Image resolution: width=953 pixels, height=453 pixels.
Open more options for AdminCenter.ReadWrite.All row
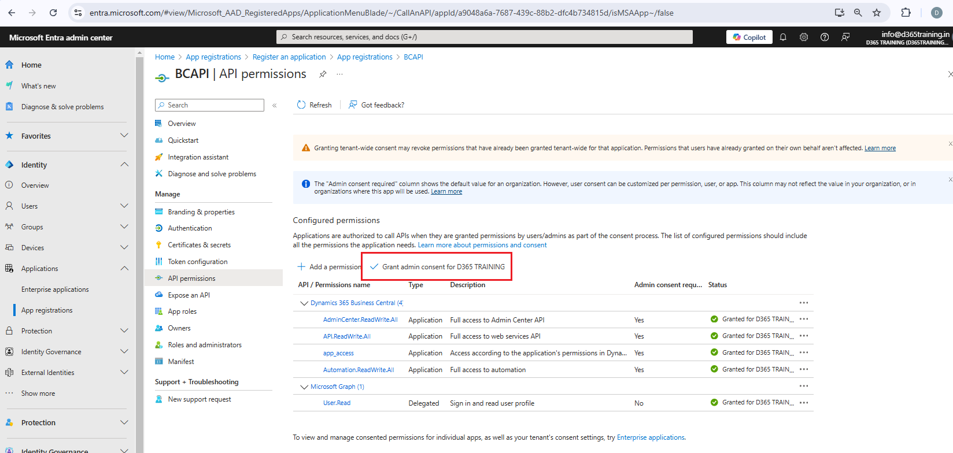pyautogui.click(x=804, y=319)
